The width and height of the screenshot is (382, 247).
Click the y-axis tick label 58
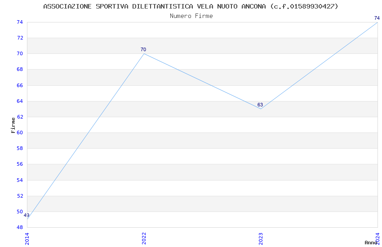20,148
